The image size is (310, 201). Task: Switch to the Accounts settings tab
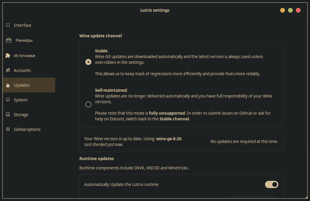click(22, 70)
